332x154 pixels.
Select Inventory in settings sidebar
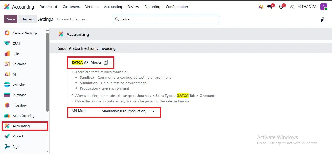(20, 105)
